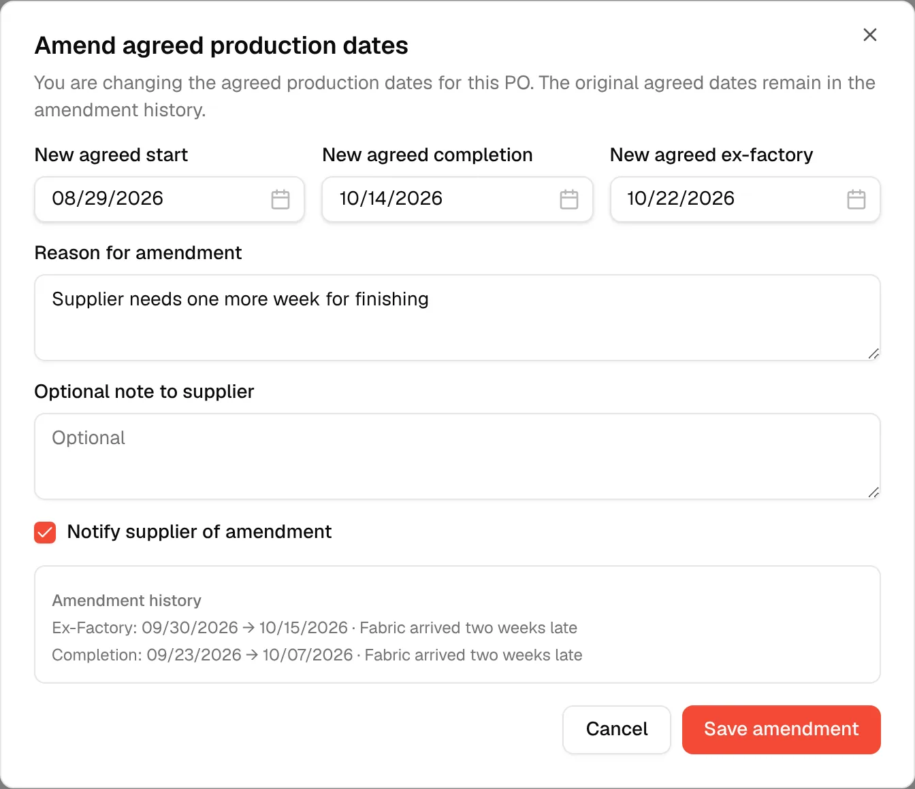Click the Amendment history heading
The height and width of the screenshot is (789, 915).
point(127,601)
